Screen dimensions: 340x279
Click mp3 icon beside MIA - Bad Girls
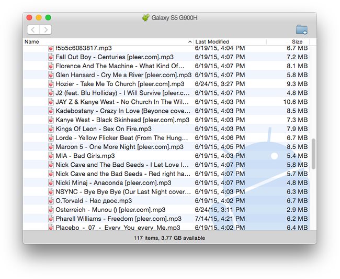coord(51,156)
